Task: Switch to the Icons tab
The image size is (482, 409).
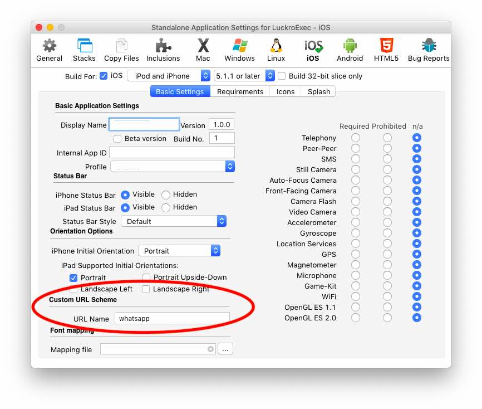Action: [x=286, y=92]
